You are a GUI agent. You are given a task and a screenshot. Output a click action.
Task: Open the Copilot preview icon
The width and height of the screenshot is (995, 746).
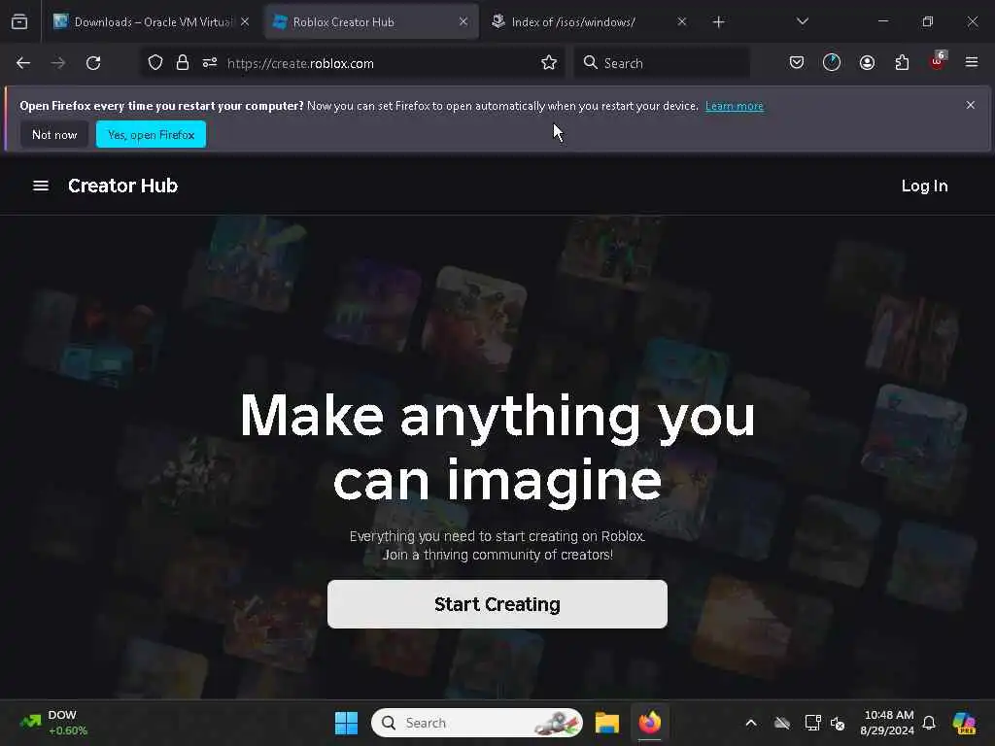coord(965,723)
